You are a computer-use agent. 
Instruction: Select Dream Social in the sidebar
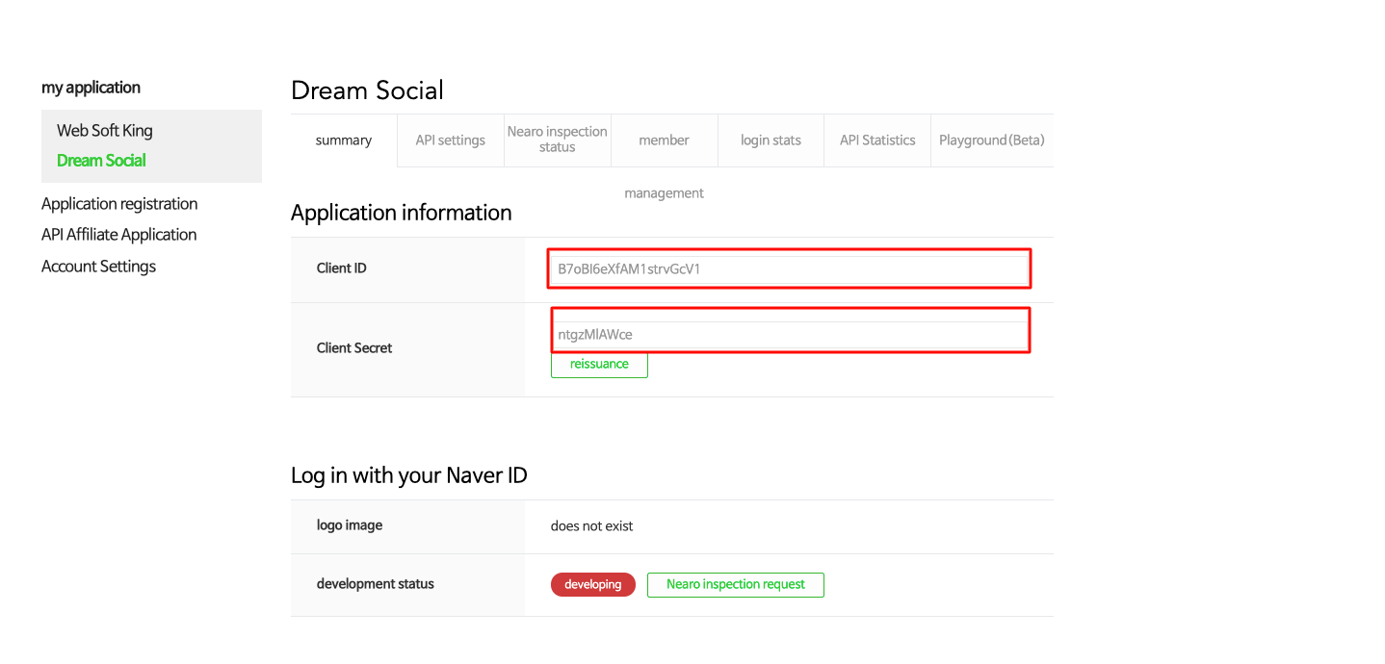[x=101, y=161]
